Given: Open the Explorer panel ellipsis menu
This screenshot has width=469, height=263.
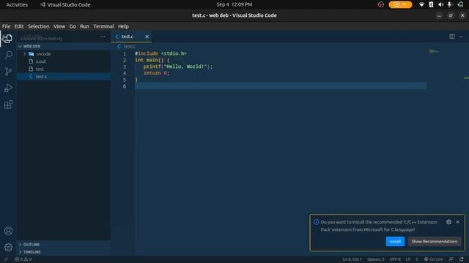Looking at the screenshot, I should pyautogui.click(x=103, y=37).
